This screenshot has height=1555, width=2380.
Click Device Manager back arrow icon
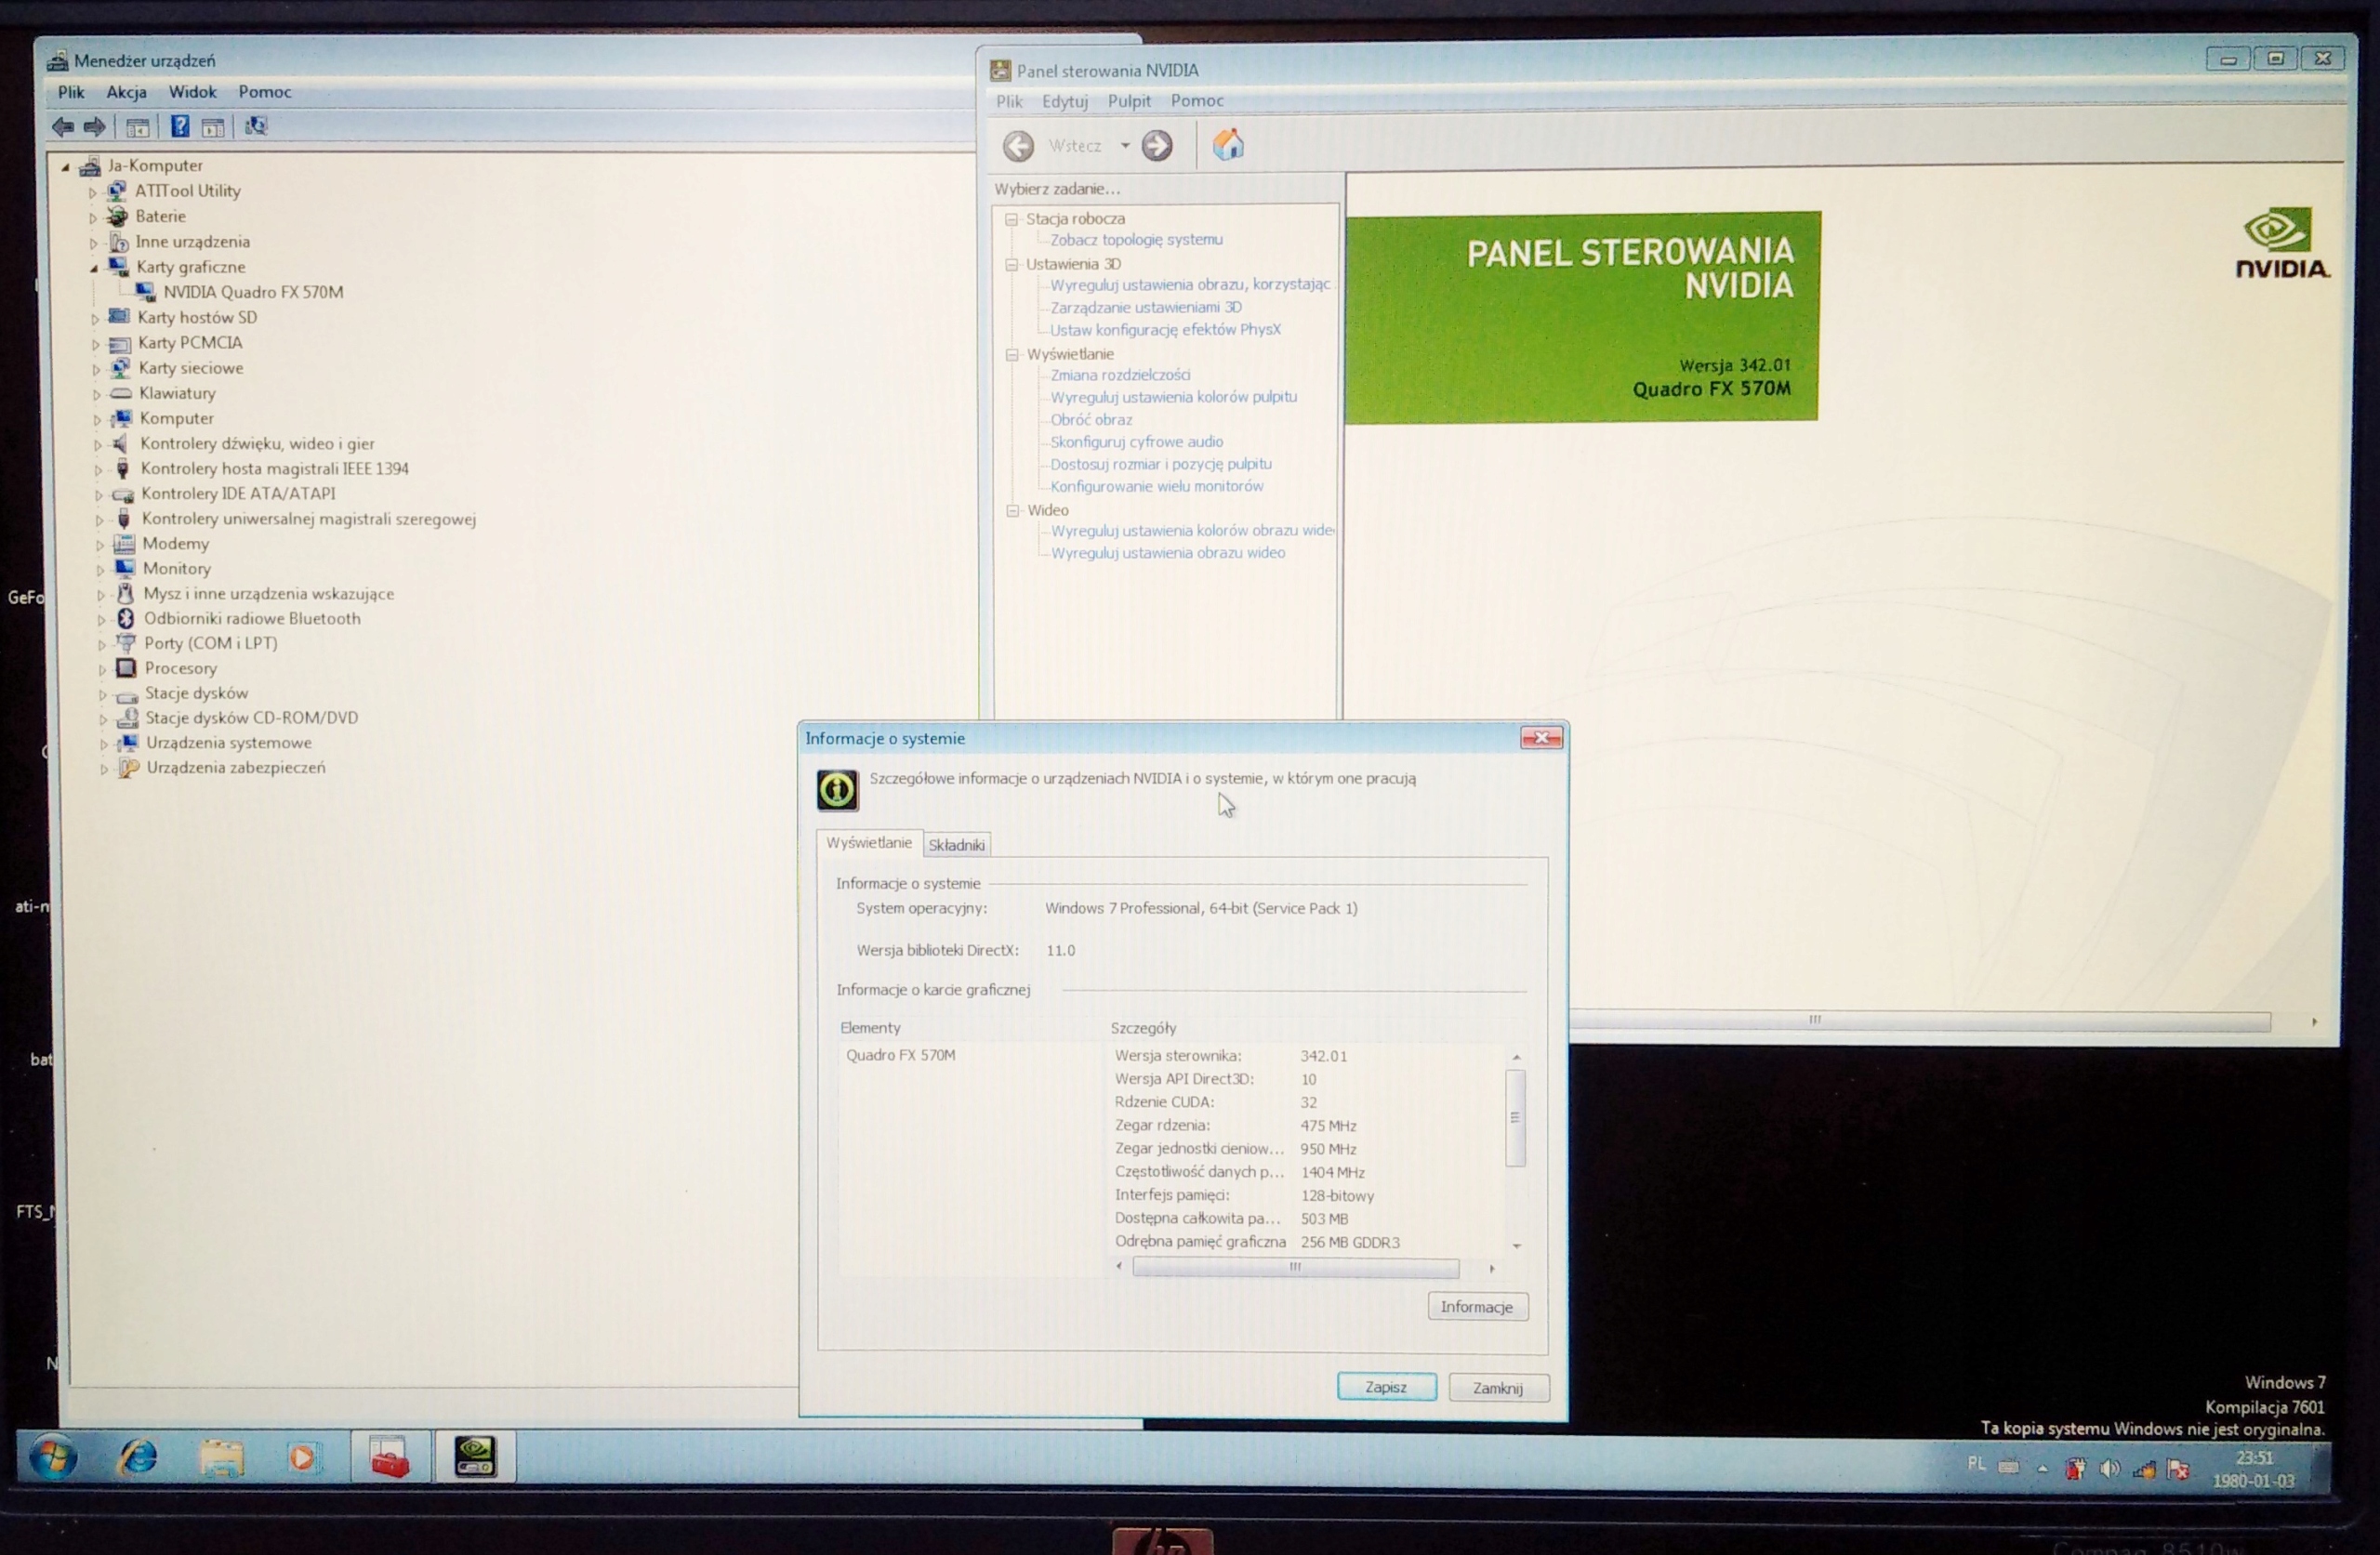pos(62,126)
